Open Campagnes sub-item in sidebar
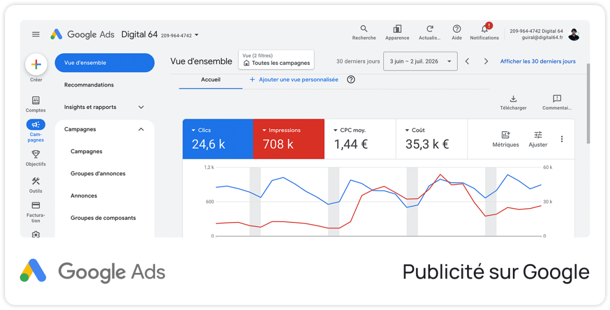The image size is (610, 310). (86, 151)
